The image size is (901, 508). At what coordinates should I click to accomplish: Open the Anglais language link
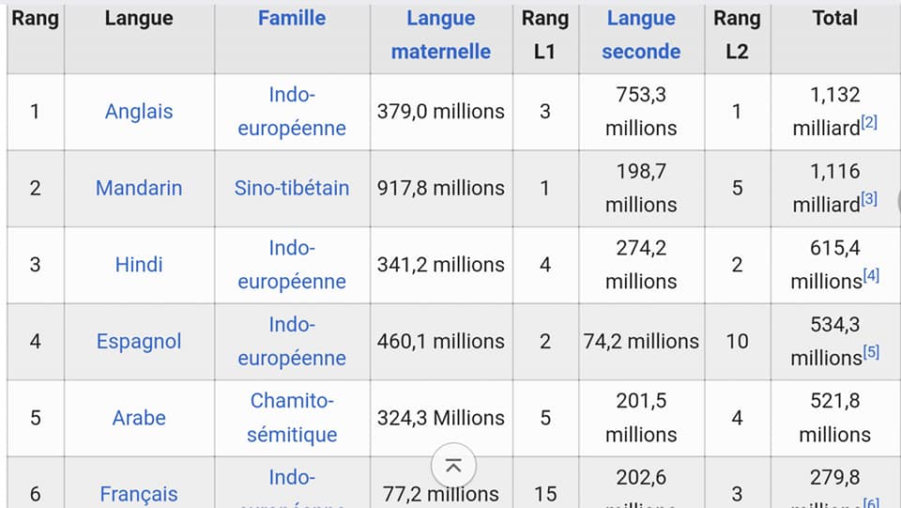click(x=139, y=111)
